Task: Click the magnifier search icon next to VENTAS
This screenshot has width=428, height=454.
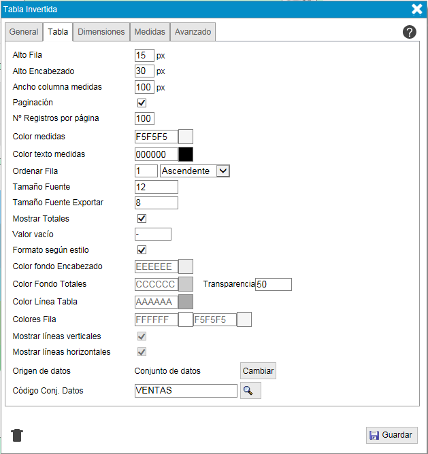Action: 250,391
